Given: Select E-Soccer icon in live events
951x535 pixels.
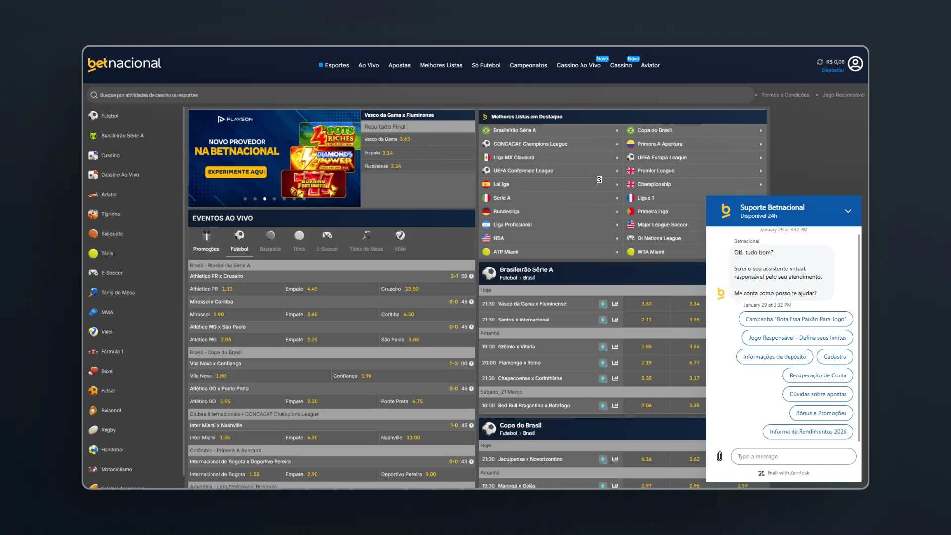Looking at the screenshot, I should [327, 235].
